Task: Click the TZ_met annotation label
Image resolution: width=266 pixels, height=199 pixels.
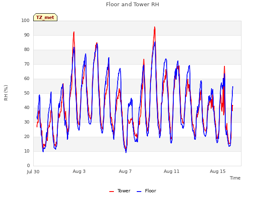Action: [45, 17]
